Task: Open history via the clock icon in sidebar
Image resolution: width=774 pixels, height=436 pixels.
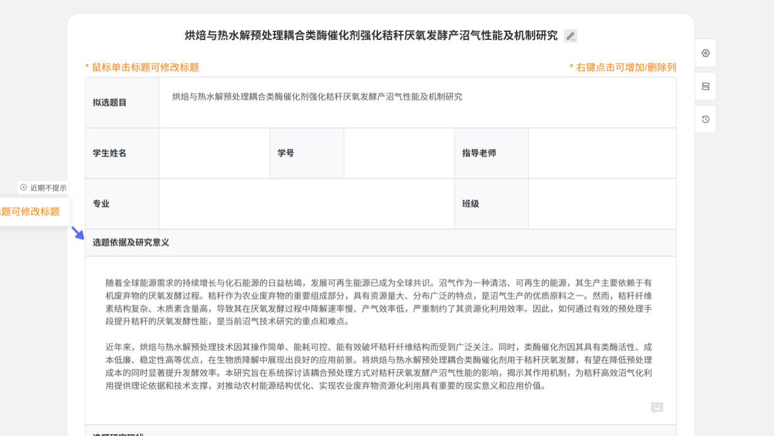Action: click(x=705, y=119)
